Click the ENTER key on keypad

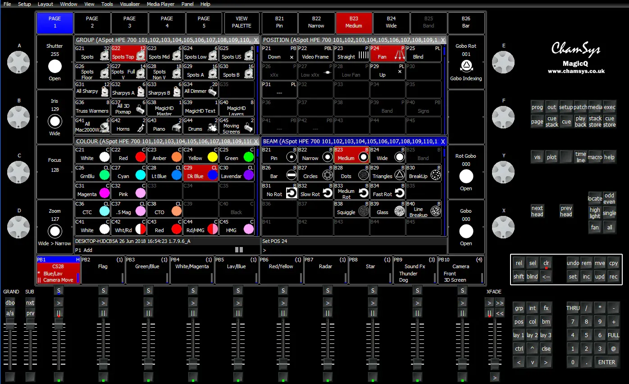606,362
